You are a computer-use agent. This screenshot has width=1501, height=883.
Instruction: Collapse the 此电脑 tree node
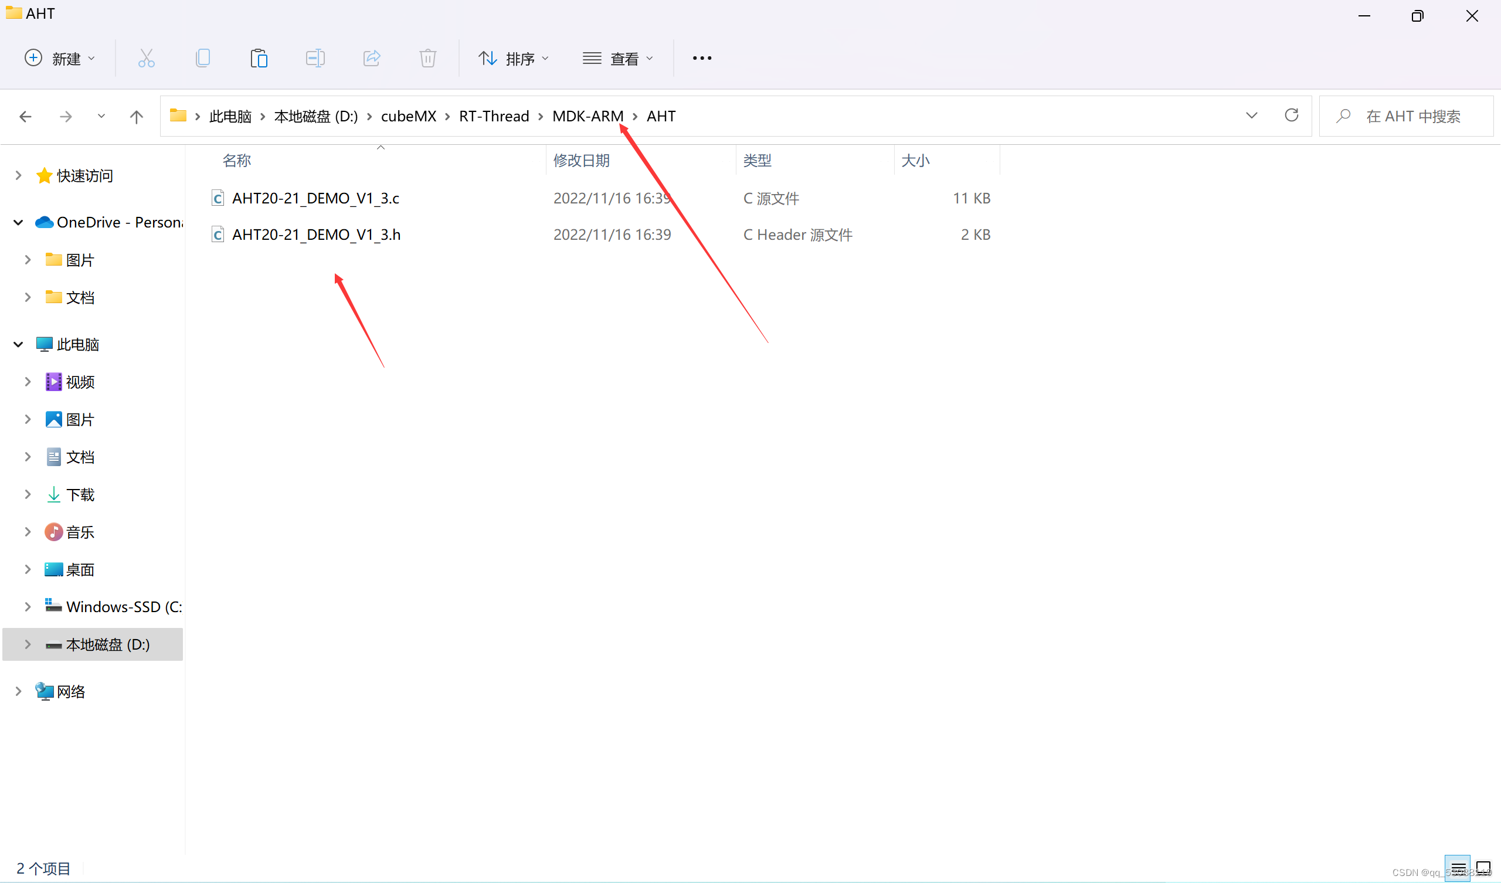pos(18,345)
